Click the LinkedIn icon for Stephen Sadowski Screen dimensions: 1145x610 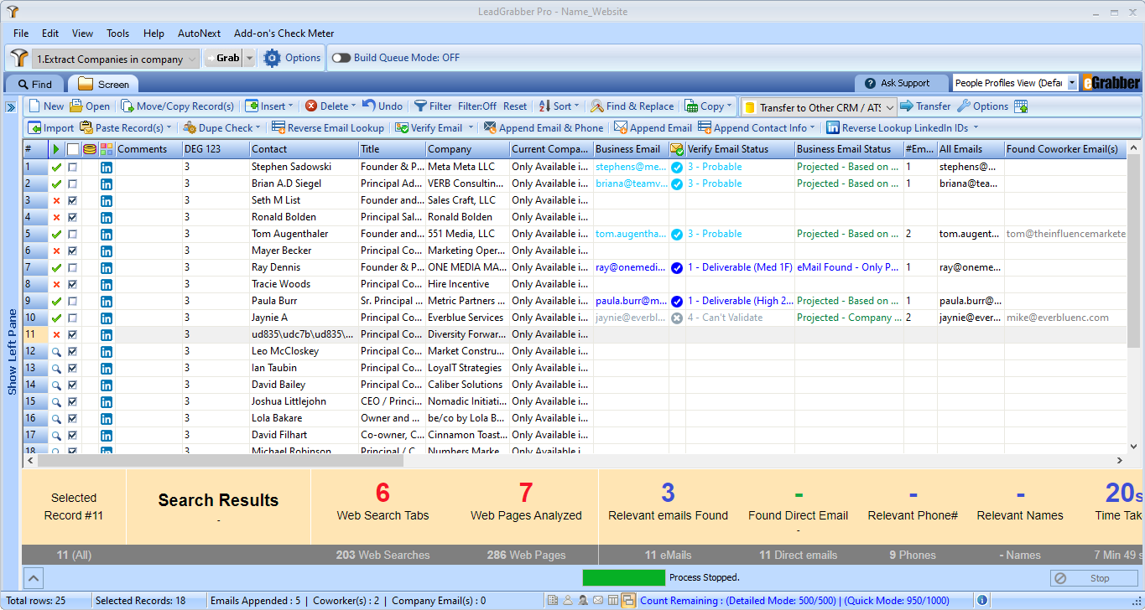coord(107,167)
